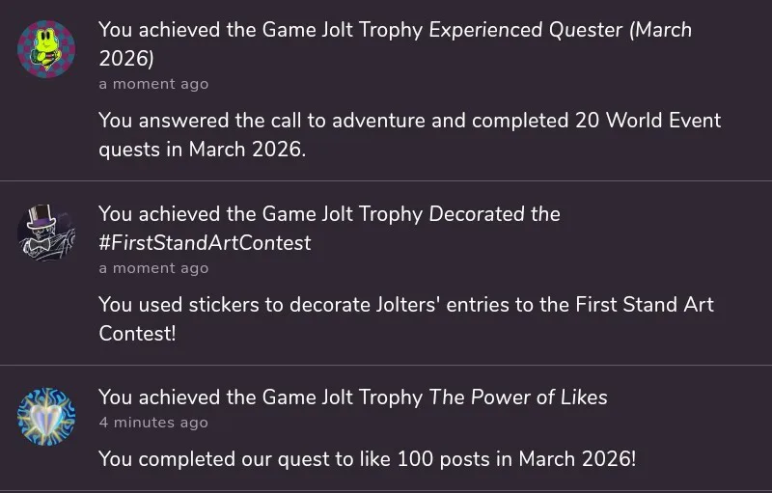Screen dimensions: 772x493
Task: Click the #FirstStandArtContest hashtag text
Action: pyautogui.click(x=205, y=243)
